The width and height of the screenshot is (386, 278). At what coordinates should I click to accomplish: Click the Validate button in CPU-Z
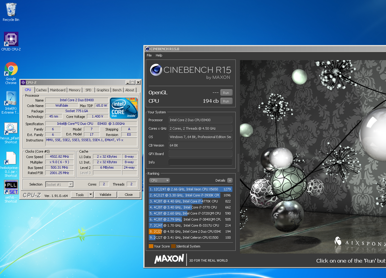click(105, 195)
